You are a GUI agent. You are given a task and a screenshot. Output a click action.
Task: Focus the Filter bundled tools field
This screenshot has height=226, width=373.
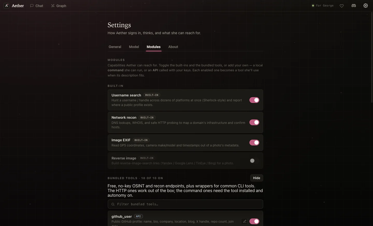[x=185, y=204]
